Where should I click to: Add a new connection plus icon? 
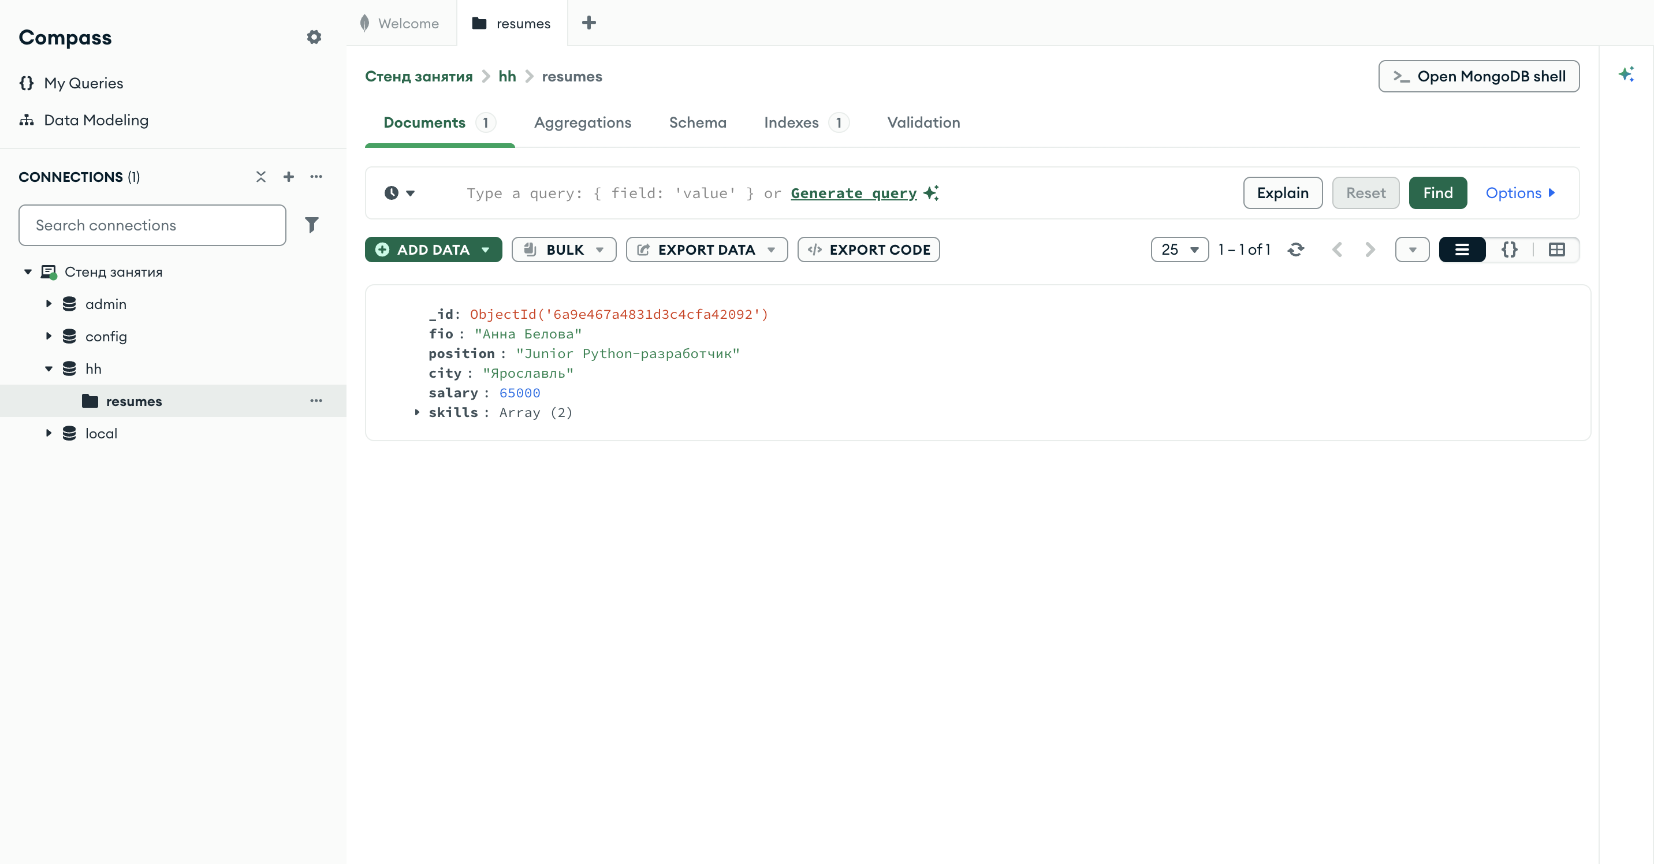pyautogui.click(x=289, y=177)
